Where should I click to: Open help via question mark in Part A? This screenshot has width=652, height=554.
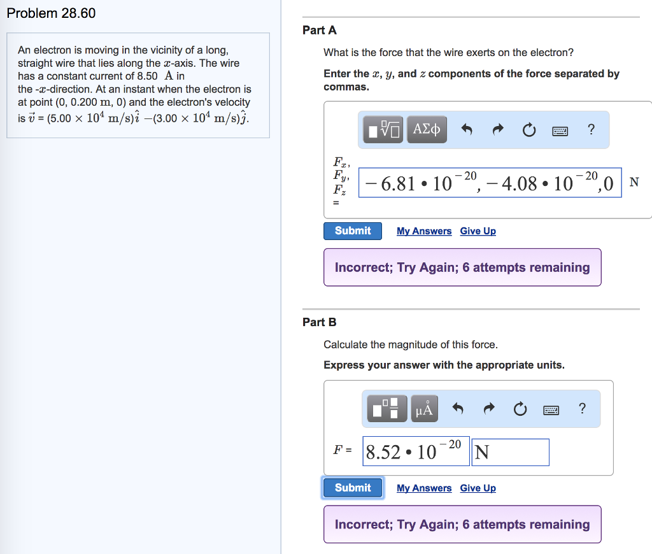pos(591,129)
